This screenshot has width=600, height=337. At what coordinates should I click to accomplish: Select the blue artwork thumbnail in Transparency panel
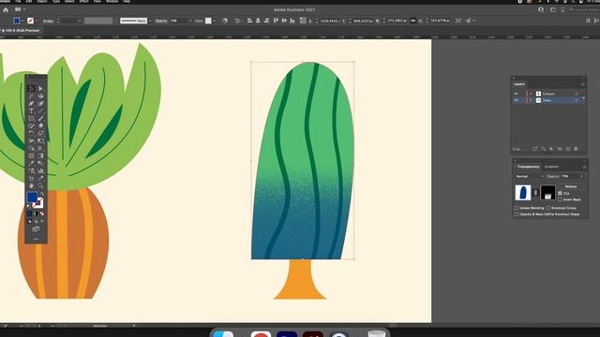click(523, 193)
